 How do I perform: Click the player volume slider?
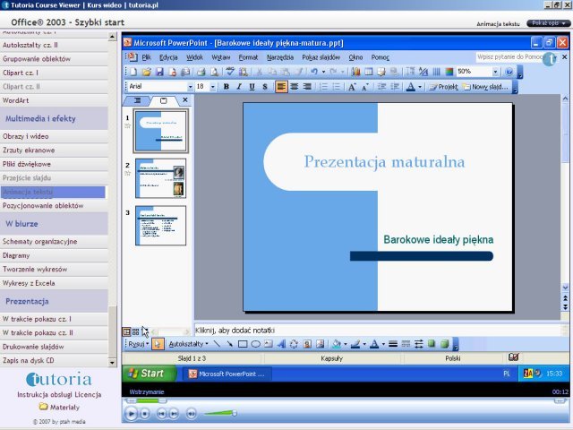click(220, 413)
